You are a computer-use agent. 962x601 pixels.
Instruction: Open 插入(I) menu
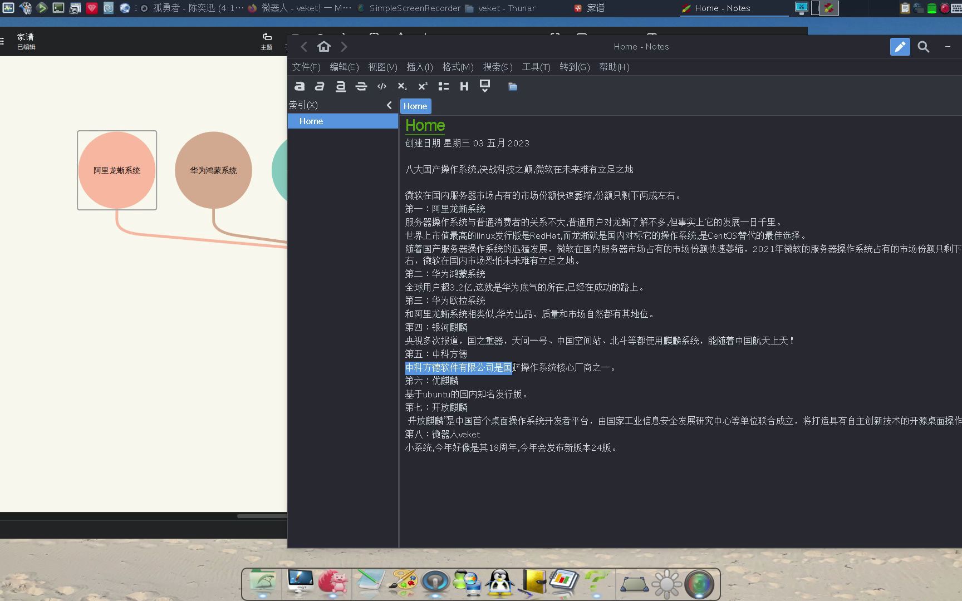pyautogui.click(x=420, y=67)
